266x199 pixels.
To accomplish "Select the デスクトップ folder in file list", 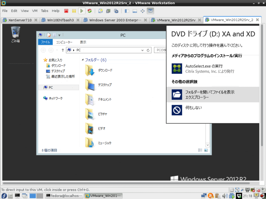I will [x=98, y=85].
